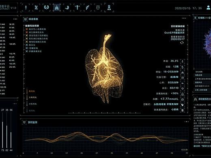The width and height of the screenshot is (211, 158).
Task: Click the heart rate icon beside 80次/分钟
Action: (183, 83)
